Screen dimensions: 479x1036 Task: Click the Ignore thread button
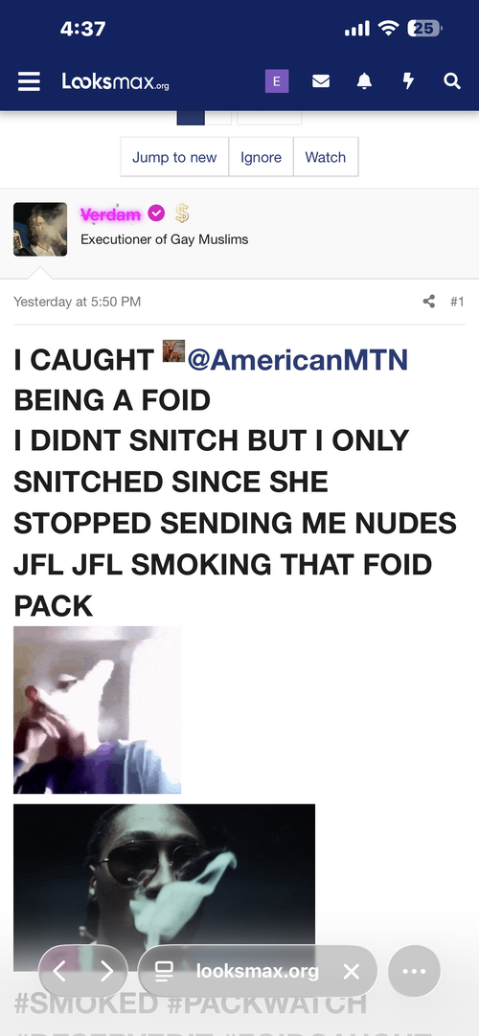tap(261, 157)
